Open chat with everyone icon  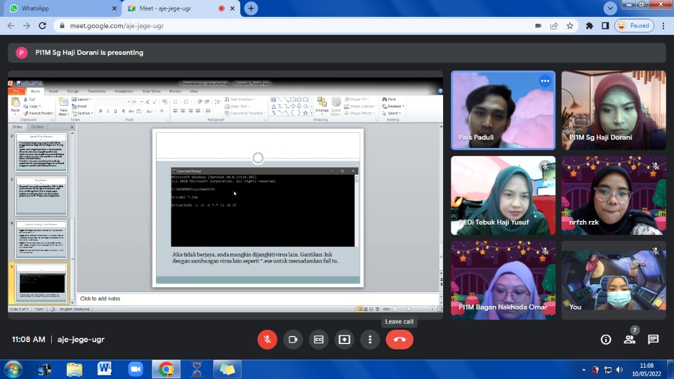coord(653,340)
